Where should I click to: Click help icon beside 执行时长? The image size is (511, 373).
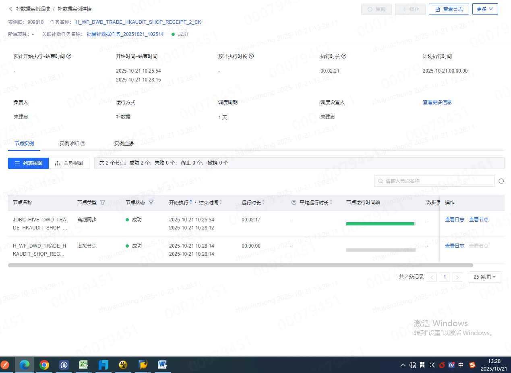click(x=344, y=56)
